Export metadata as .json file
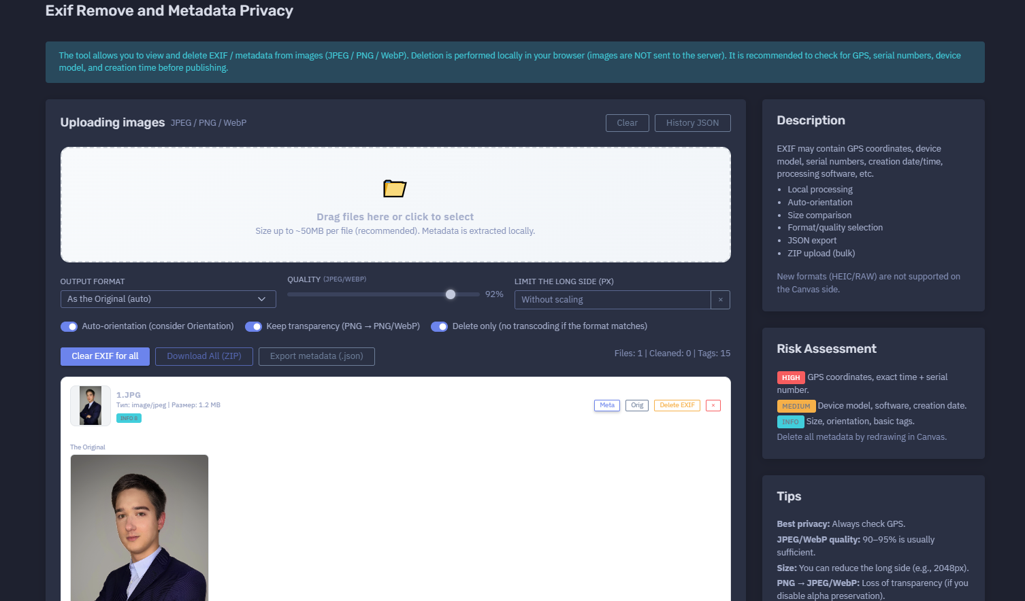 coord(316,356)
